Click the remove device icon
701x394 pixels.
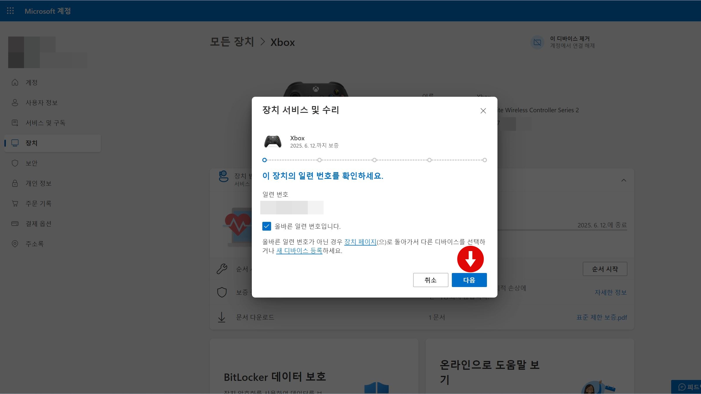537,42
